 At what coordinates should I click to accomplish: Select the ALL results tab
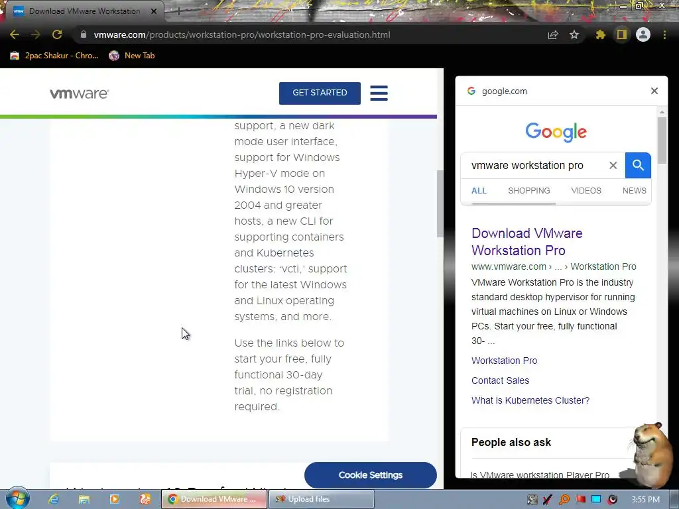tap(479, 190)
